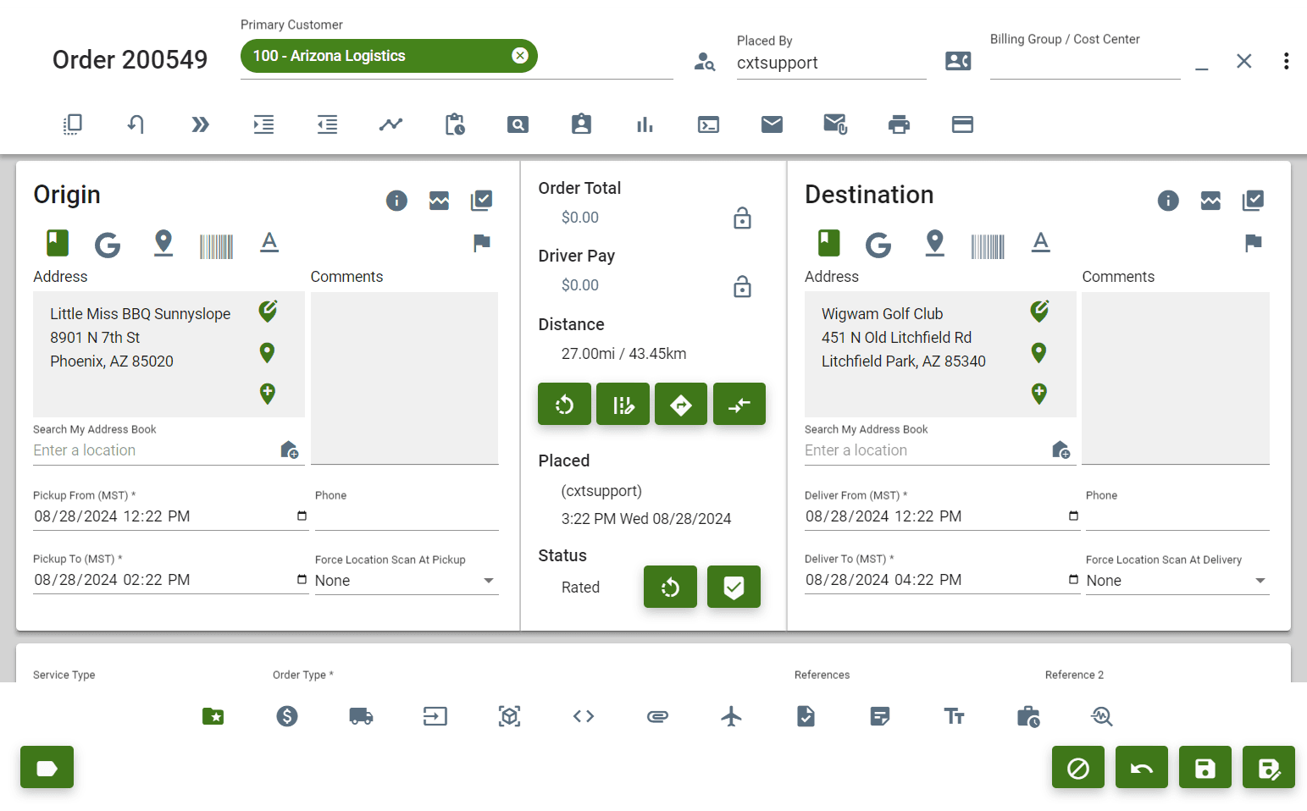Open the print icon in the top toolbar
The height and width of the screenshot is (811, 1307).
coord(899,124)
